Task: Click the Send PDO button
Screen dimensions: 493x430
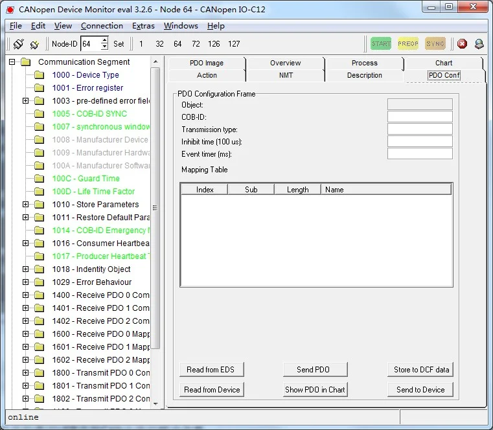Action: [x=315, y=369]
